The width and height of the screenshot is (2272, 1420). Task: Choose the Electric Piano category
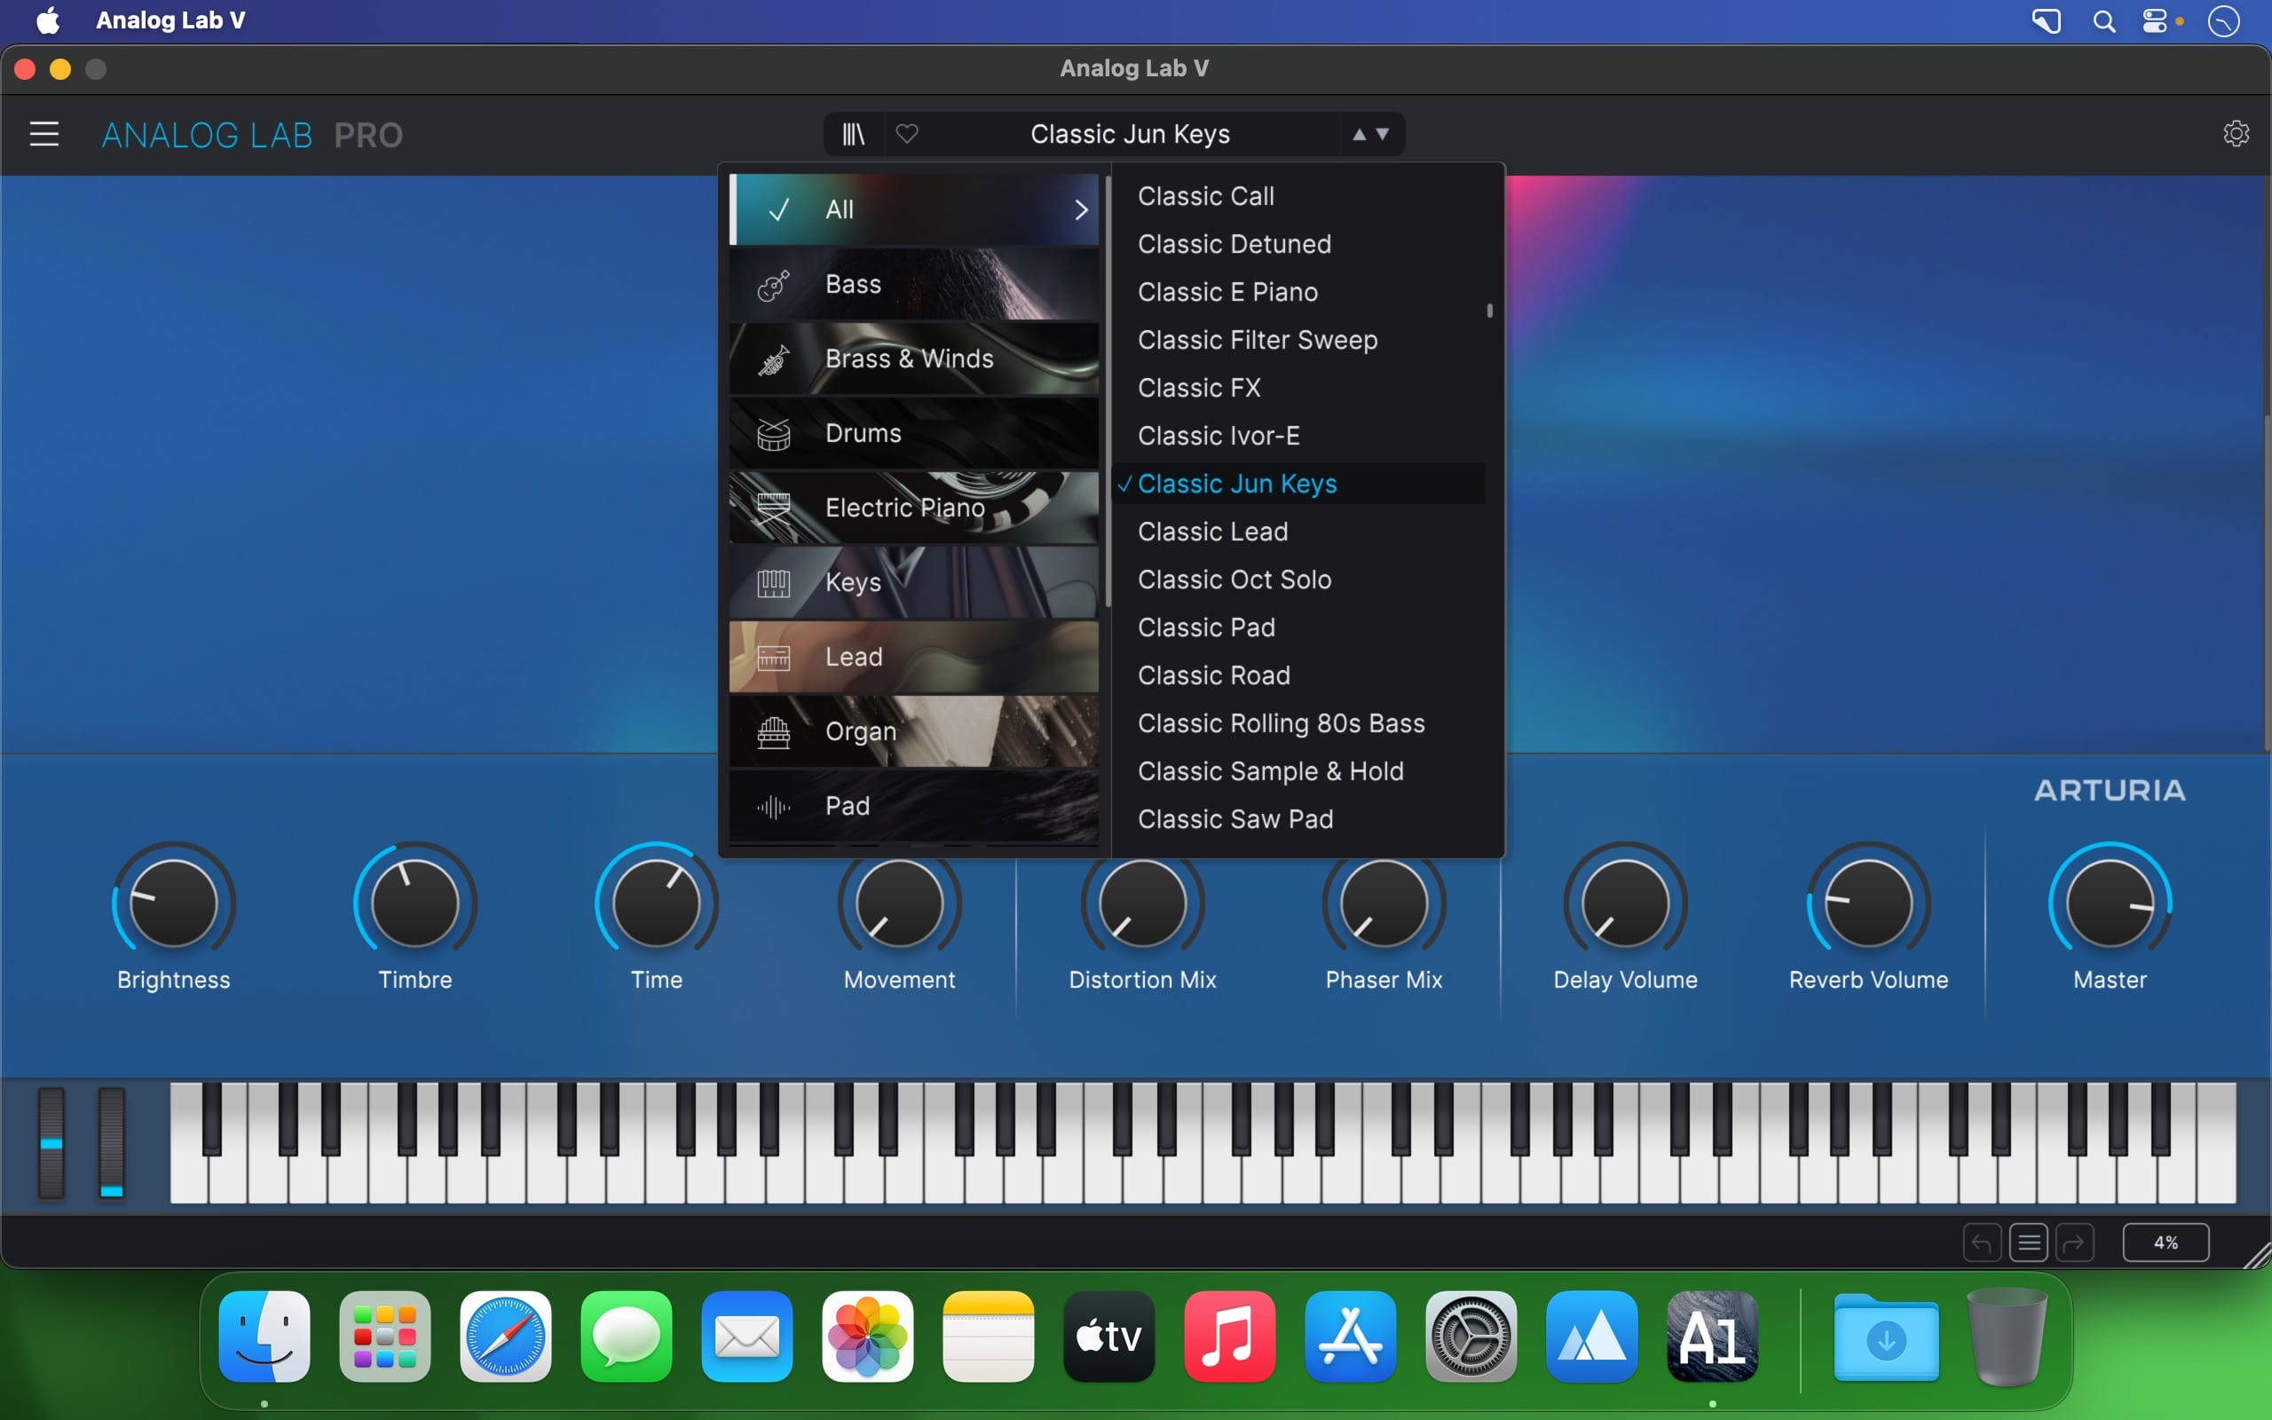913,507
